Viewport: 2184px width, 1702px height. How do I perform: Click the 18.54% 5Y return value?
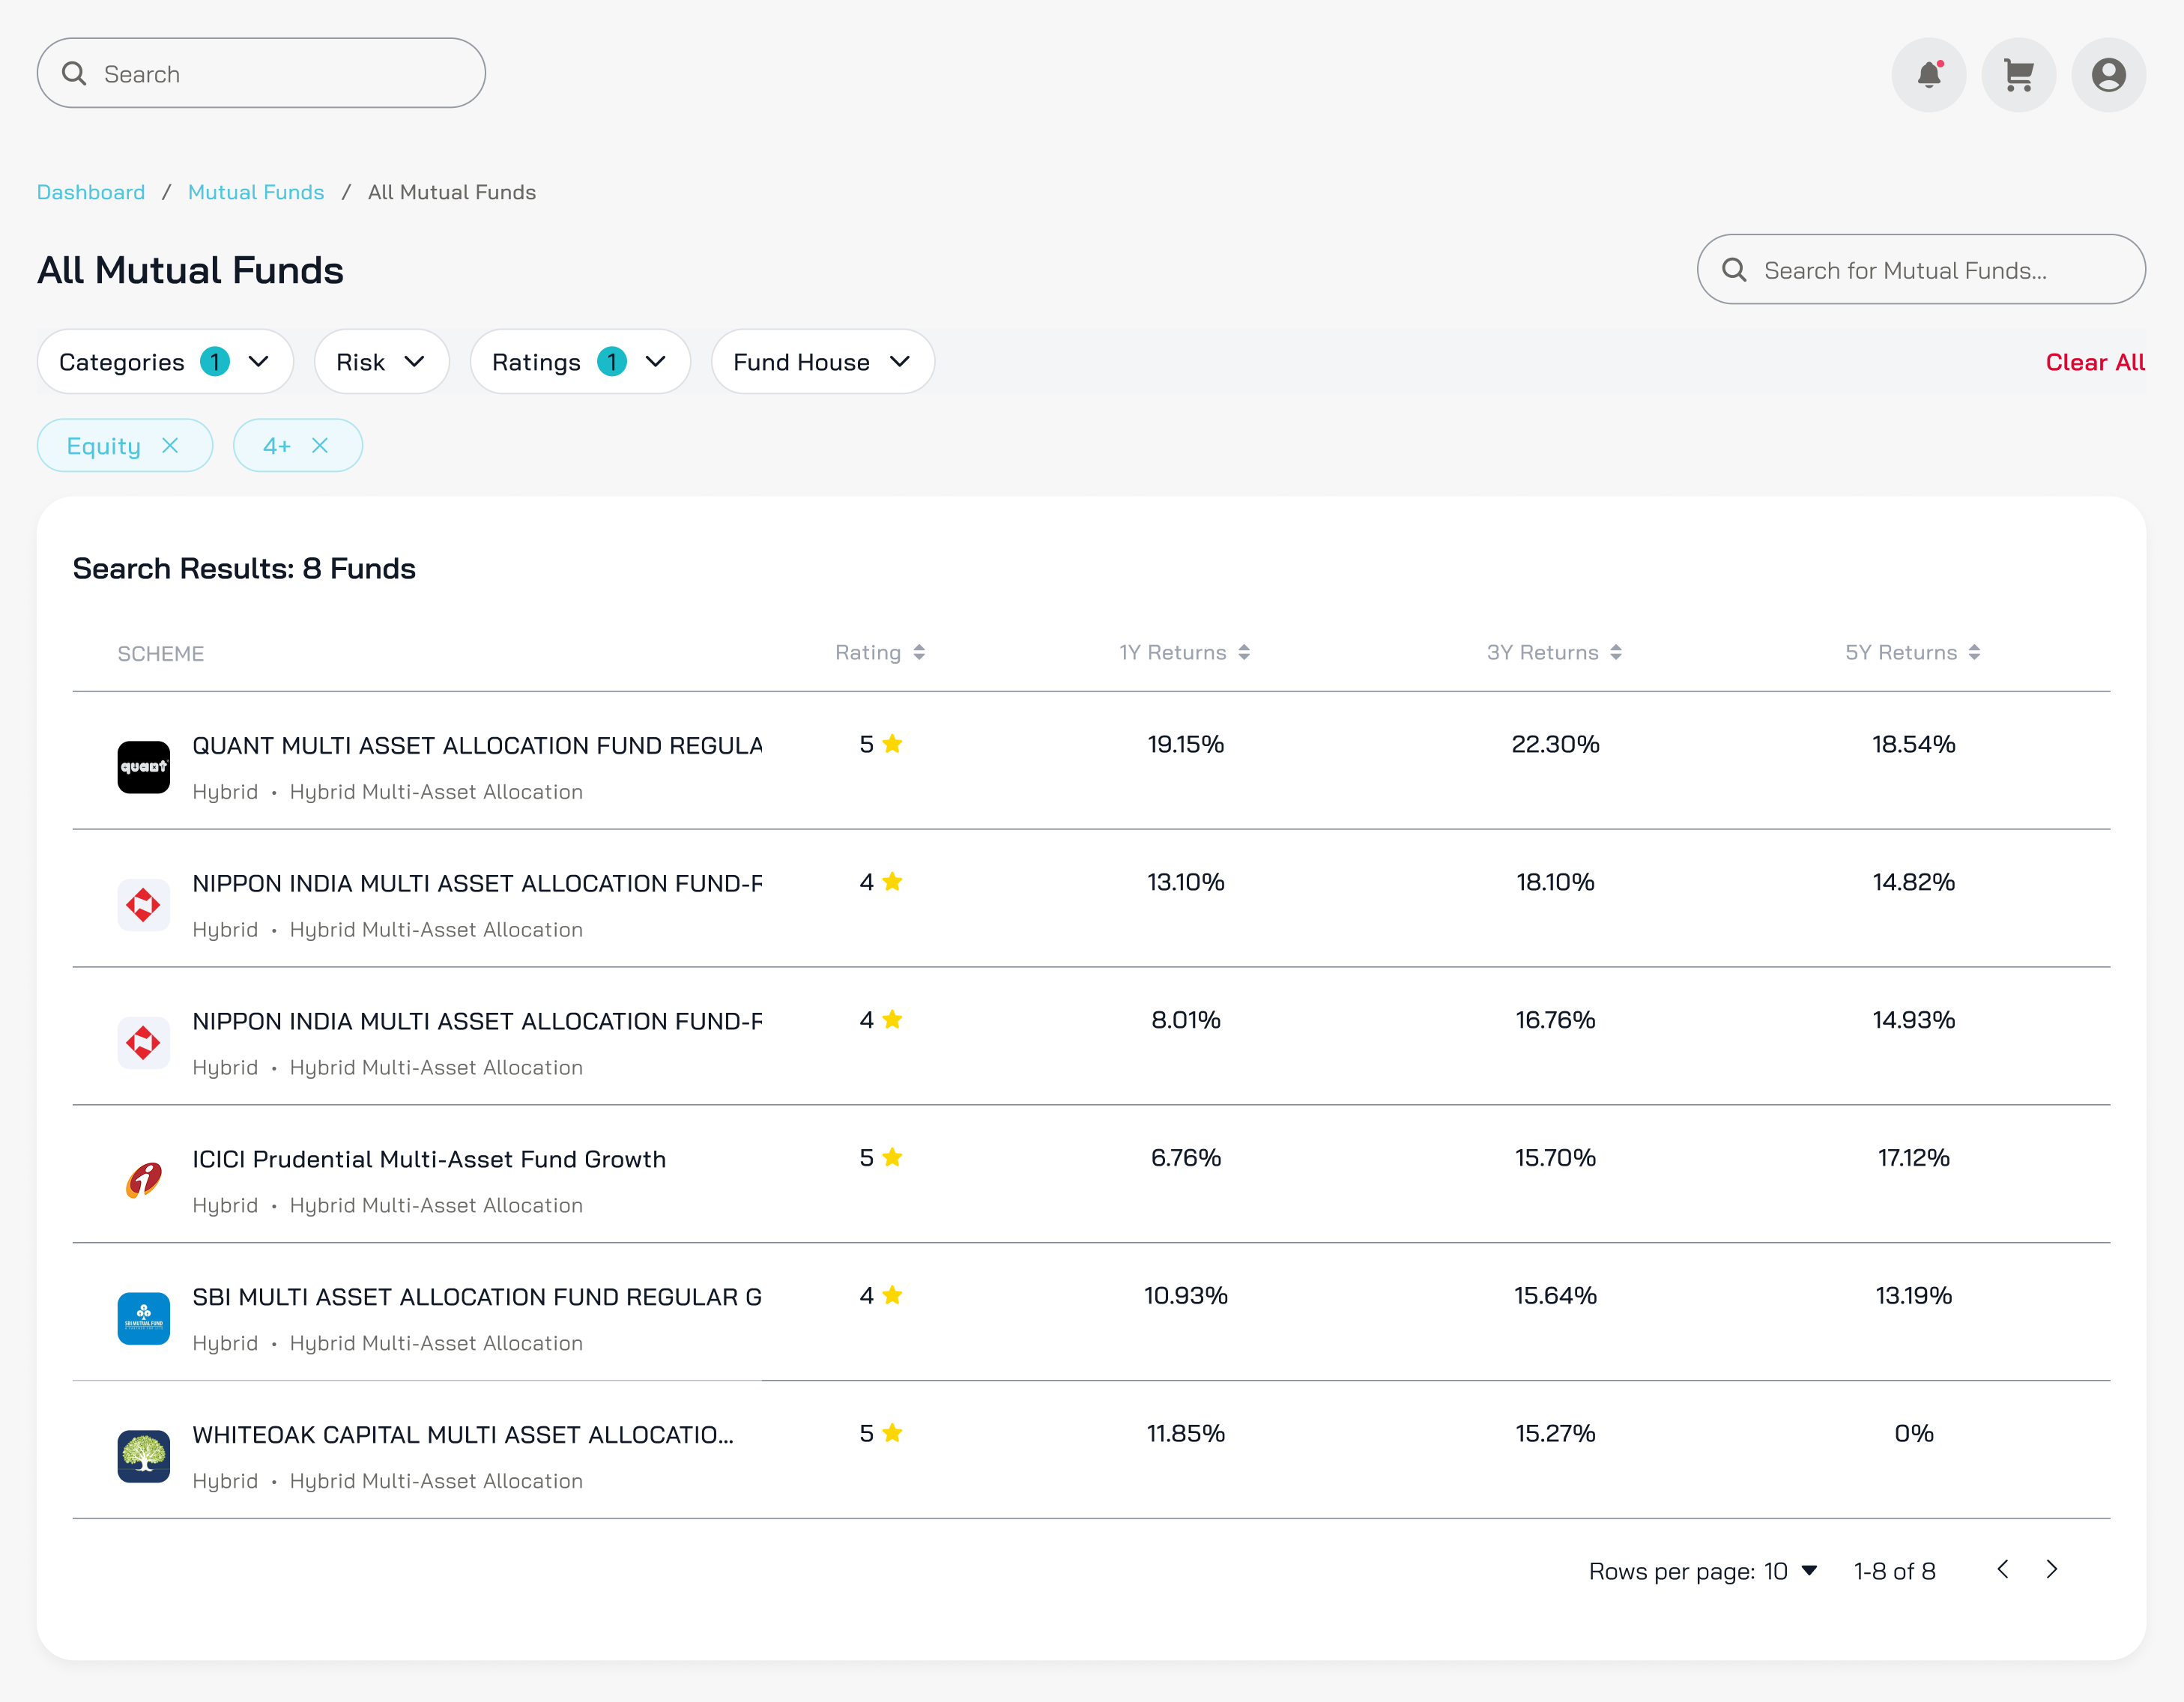tap(1913, 744)
